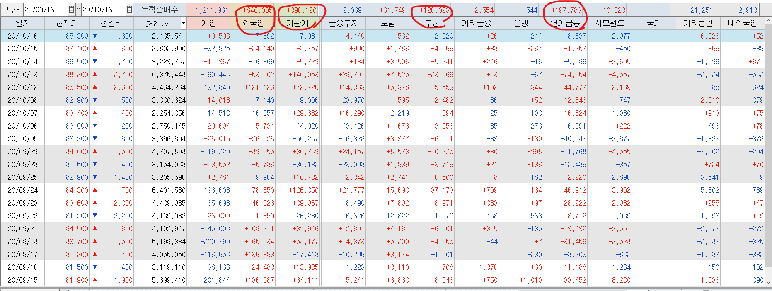The height and width of the screenshot is (291, 772).
Task: Click the 기타법인 value +6,028
Action: coord(708,36)
